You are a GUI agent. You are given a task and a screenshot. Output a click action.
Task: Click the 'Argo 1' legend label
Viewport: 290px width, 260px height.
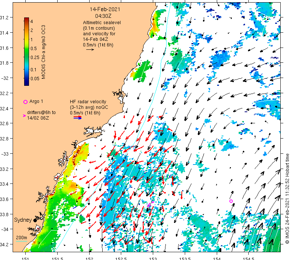[x=36, y=101]
